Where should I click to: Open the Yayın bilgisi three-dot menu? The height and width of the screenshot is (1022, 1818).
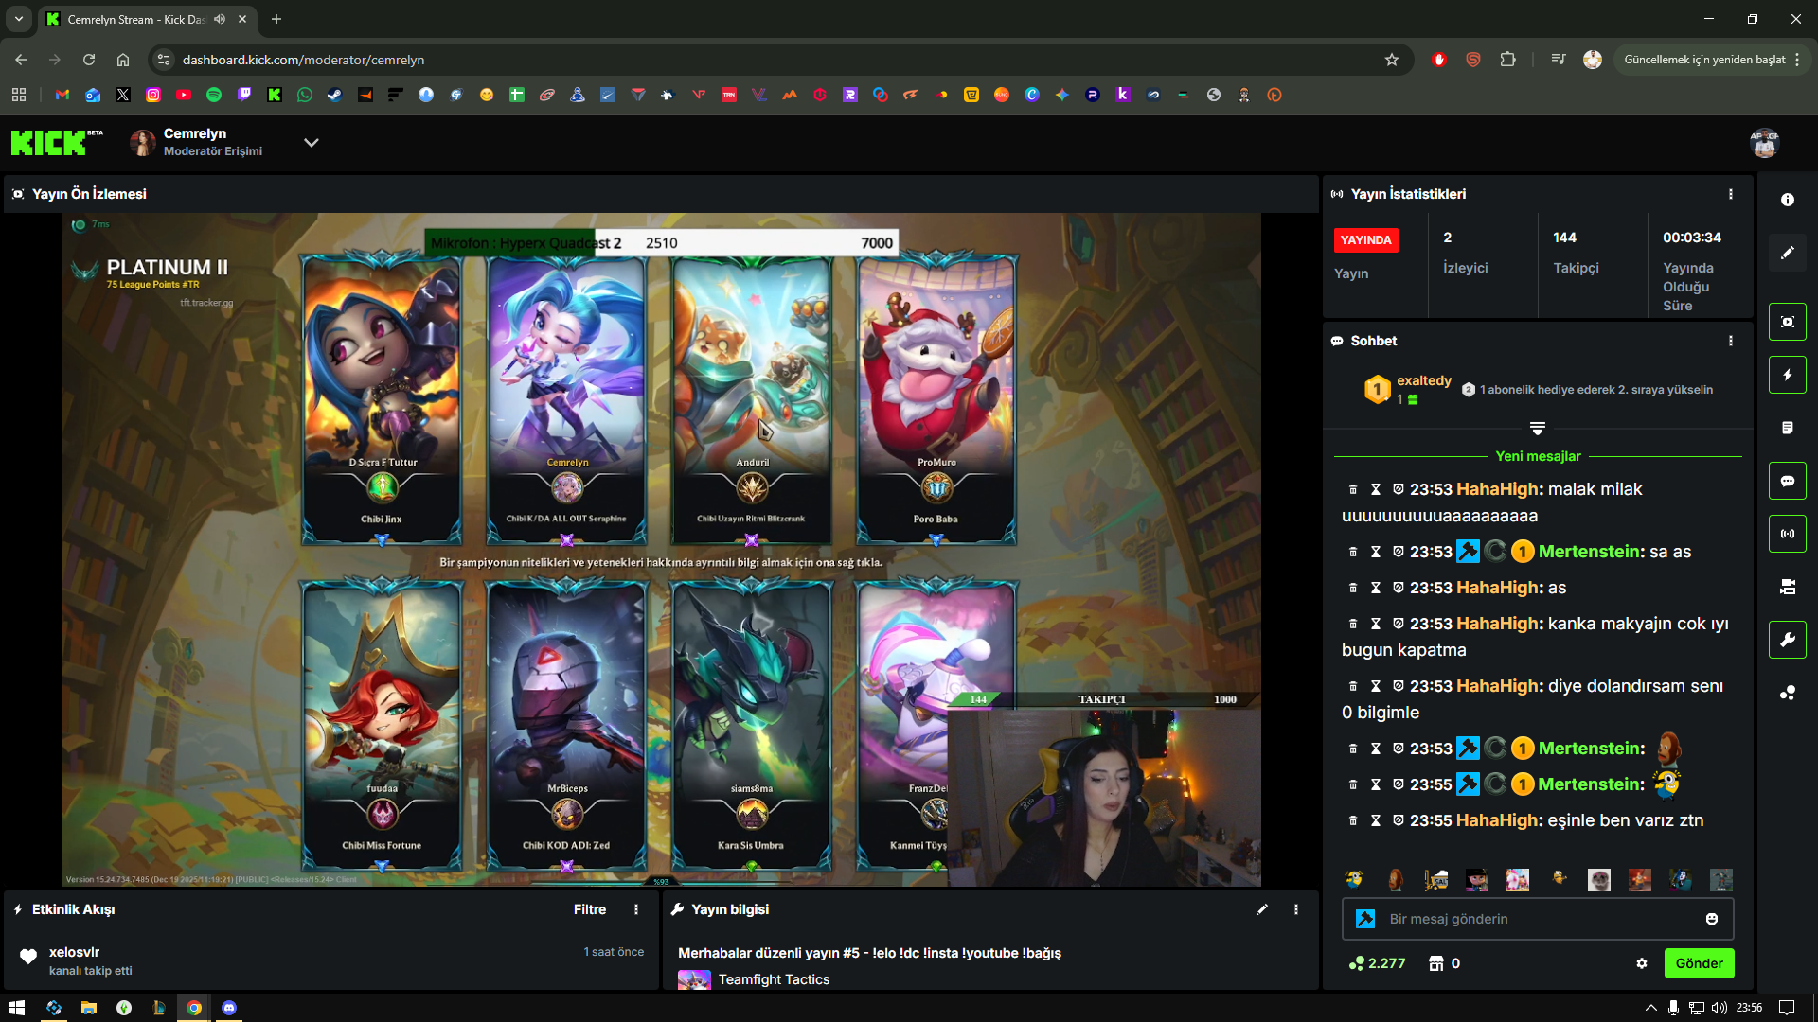[1296, 909]
